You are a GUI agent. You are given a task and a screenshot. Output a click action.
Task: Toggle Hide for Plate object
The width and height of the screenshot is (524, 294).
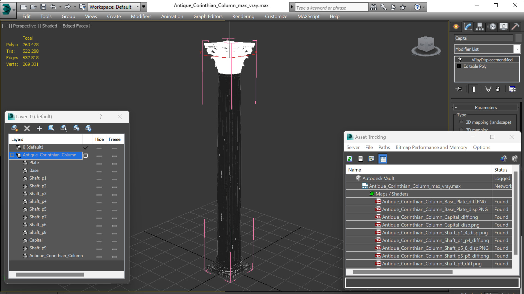[99, 164]
